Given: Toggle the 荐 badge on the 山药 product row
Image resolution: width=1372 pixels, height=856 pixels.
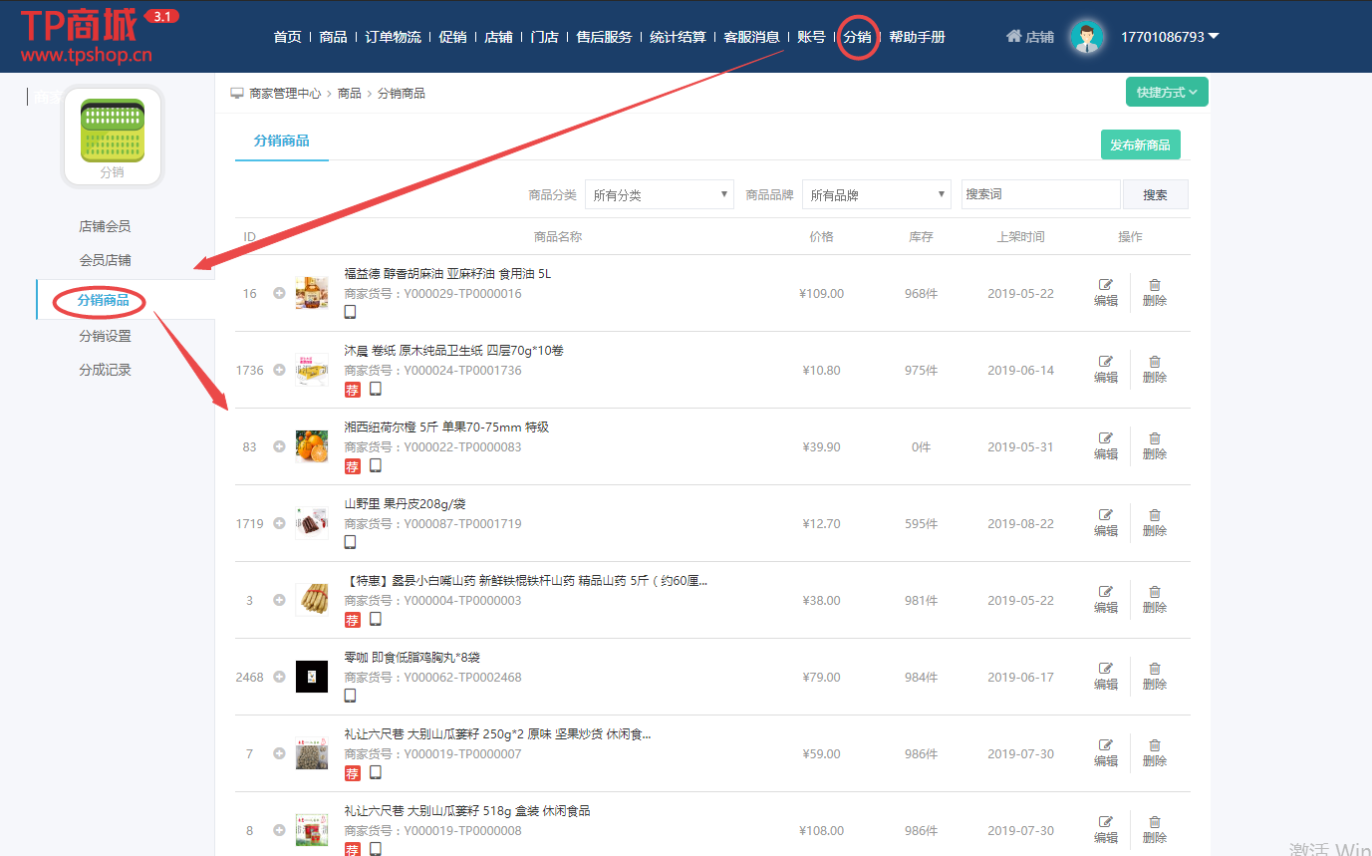Looking at the screenshot, I should point(352,619).
